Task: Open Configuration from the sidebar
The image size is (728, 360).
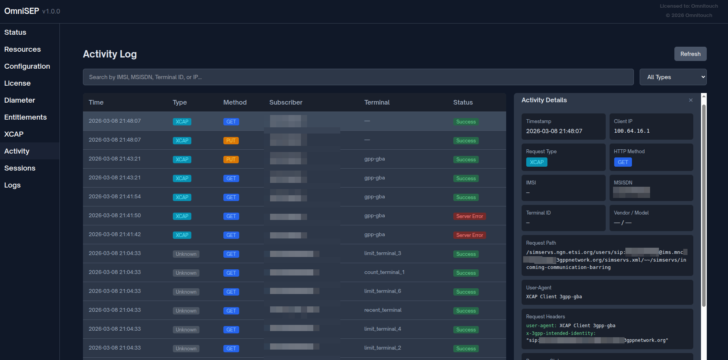Action: [27, 66]
